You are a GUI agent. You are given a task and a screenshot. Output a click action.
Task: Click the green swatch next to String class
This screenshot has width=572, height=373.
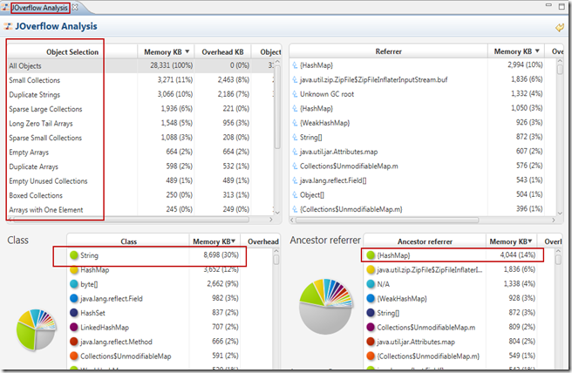[74, 255]
